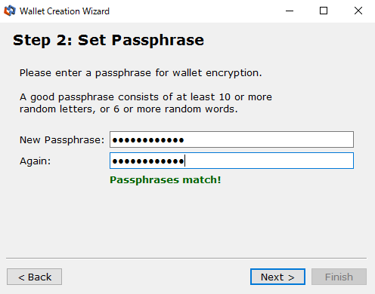Click the horizontal separator above the buttons
375x294 pixels.
click(x=187, y=258)
